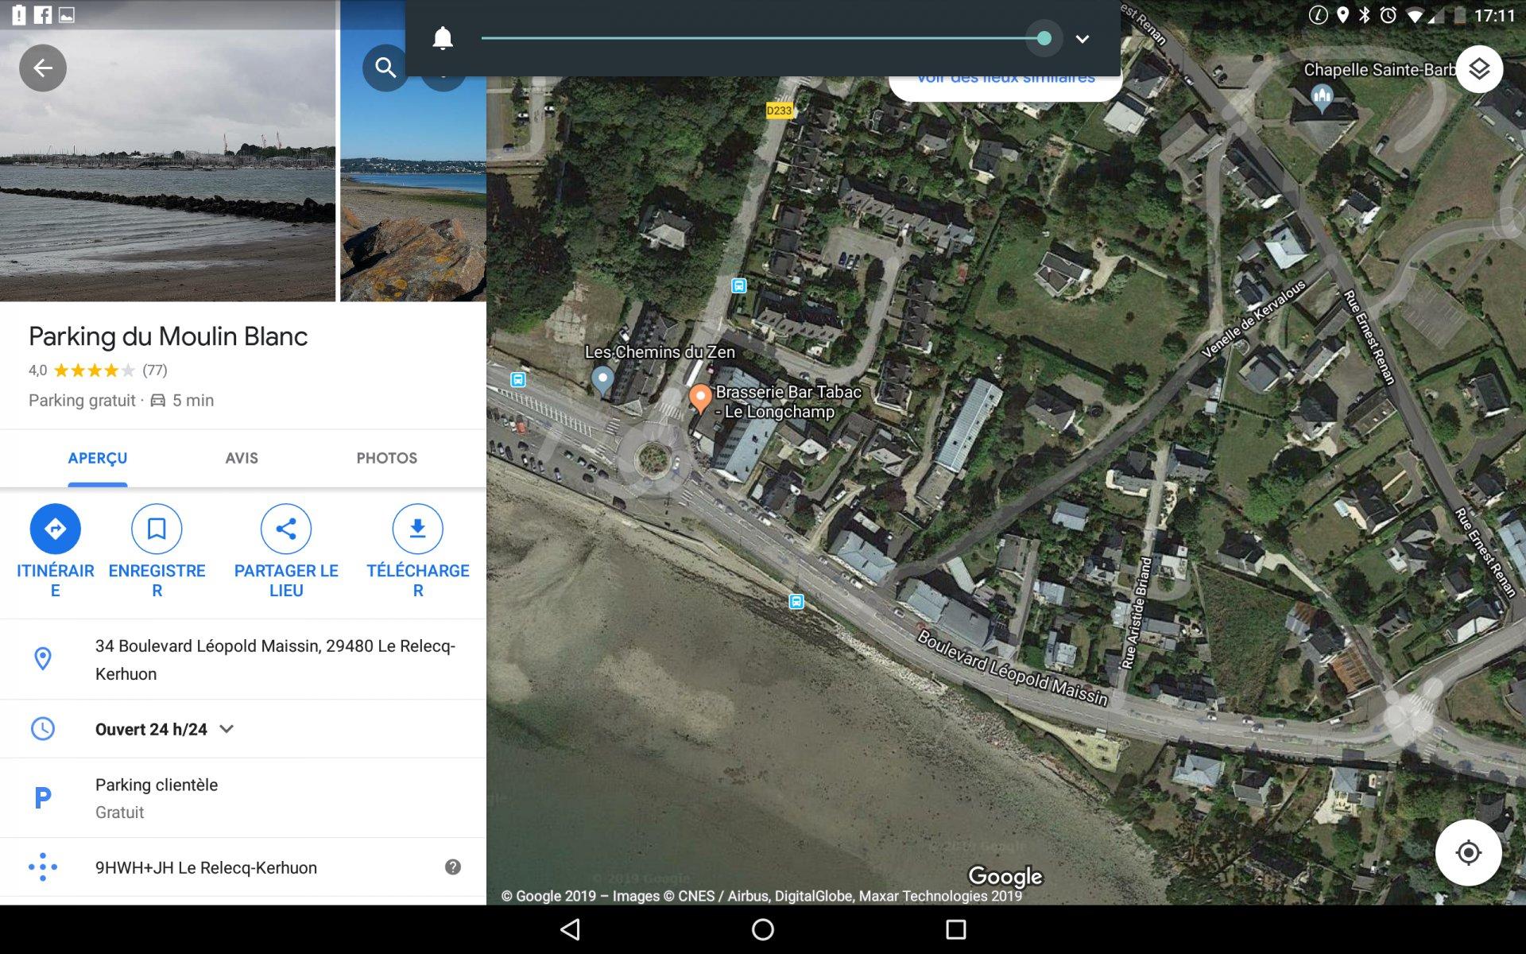Tap the 5 min driving time
The width and height of the screenshot is (1526, 954).
point(193,401)
